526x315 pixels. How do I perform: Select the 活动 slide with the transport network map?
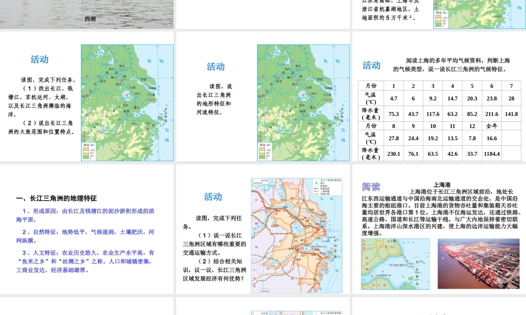click(263, 229)
